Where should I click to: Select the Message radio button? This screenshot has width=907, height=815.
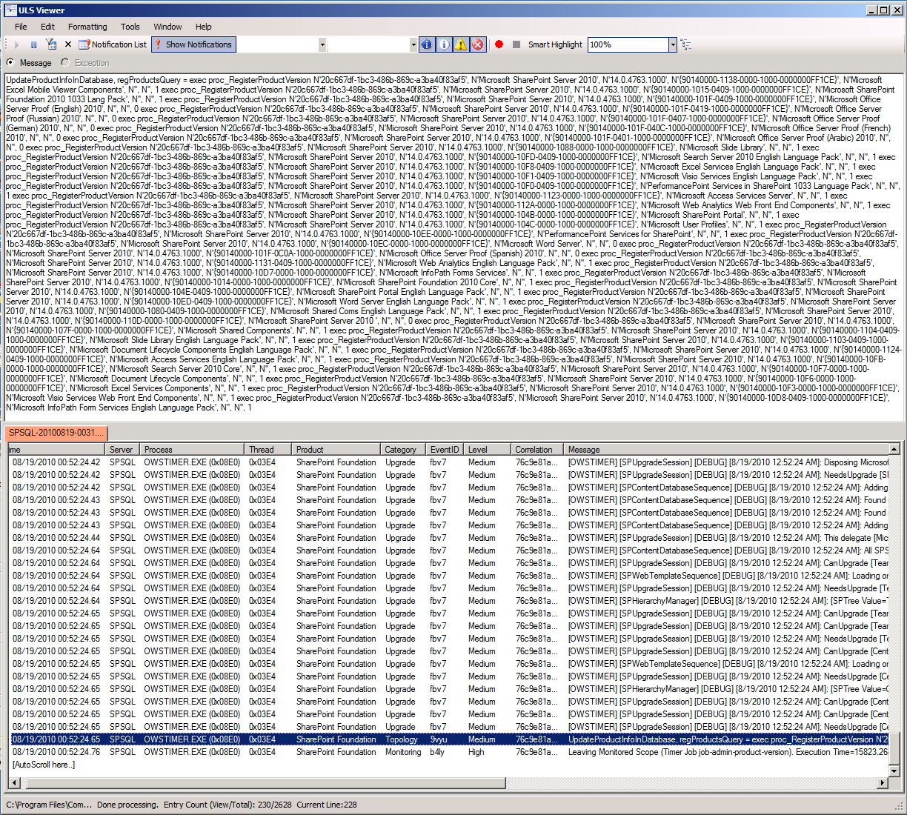(x=10, y=63)
